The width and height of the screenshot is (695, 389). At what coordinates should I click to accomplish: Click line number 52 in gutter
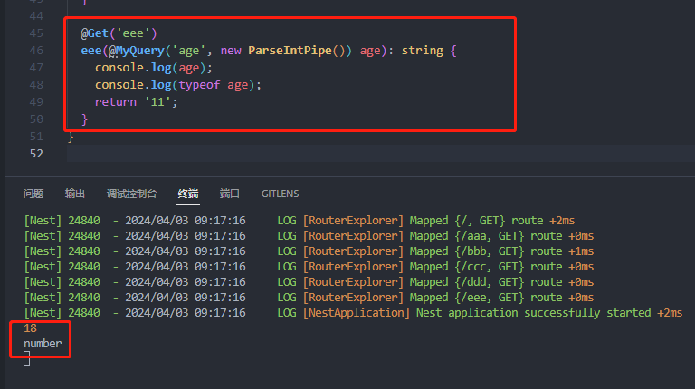[x=36, y=154]
